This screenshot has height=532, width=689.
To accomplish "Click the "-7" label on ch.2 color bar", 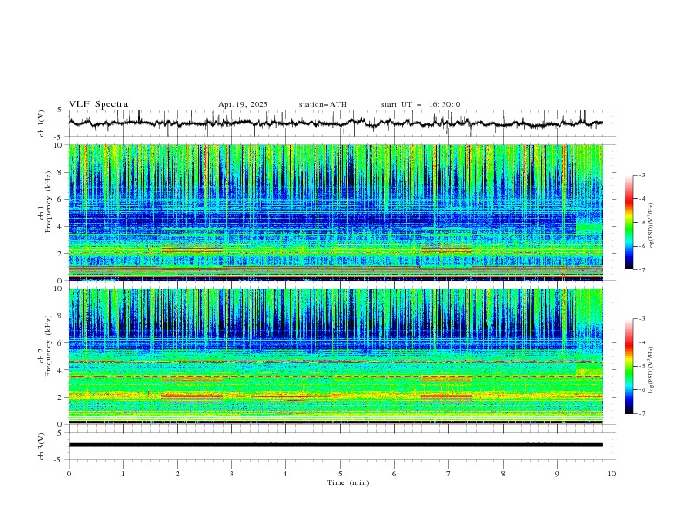I will coord(642,413).
